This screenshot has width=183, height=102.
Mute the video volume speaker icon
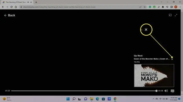pos(166,91)
